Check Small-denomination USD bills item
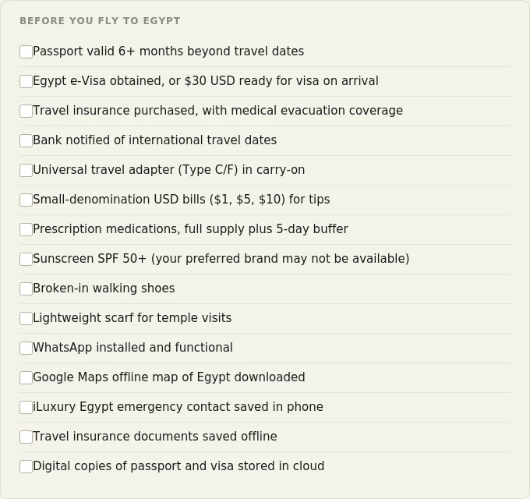 26,200
